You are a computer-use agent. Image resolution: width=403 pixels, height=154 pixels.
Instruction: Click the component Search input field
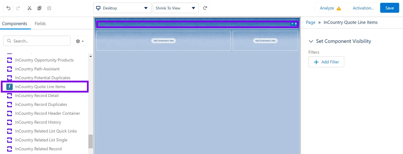(x=37, y=41)
